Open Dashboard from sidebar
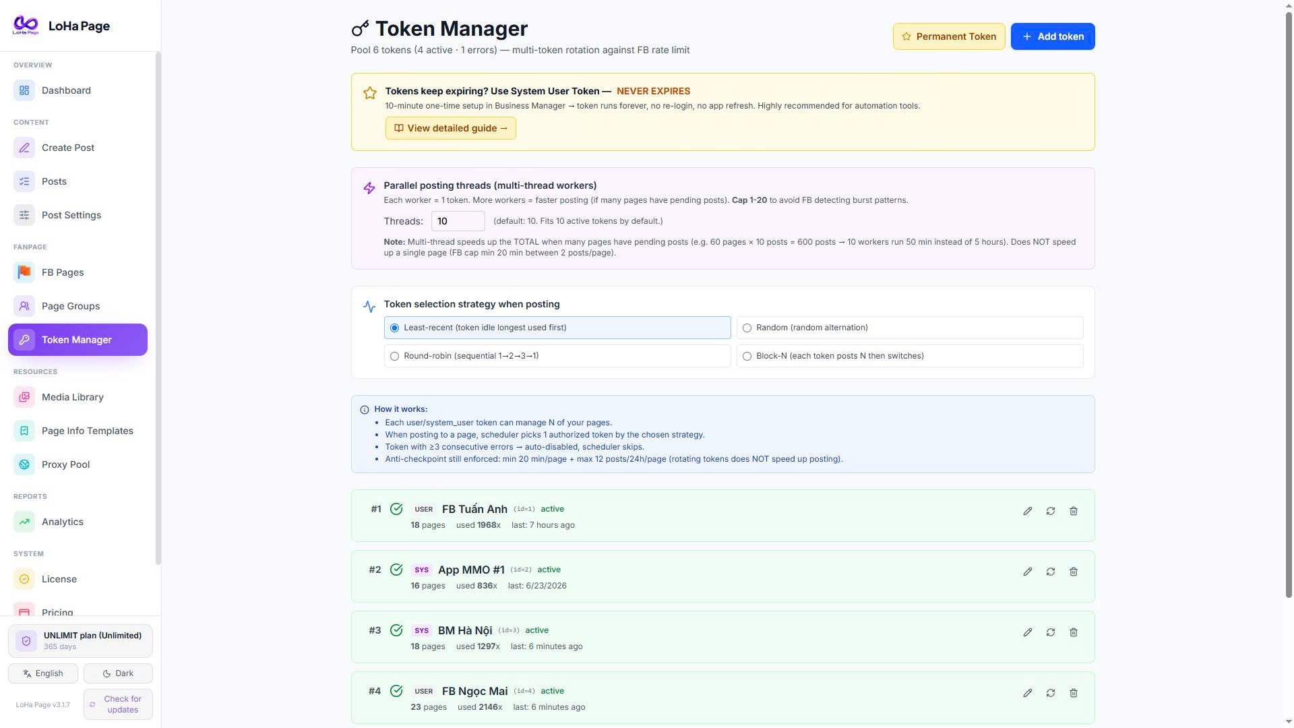The image size is (1294, 728). 78,90
